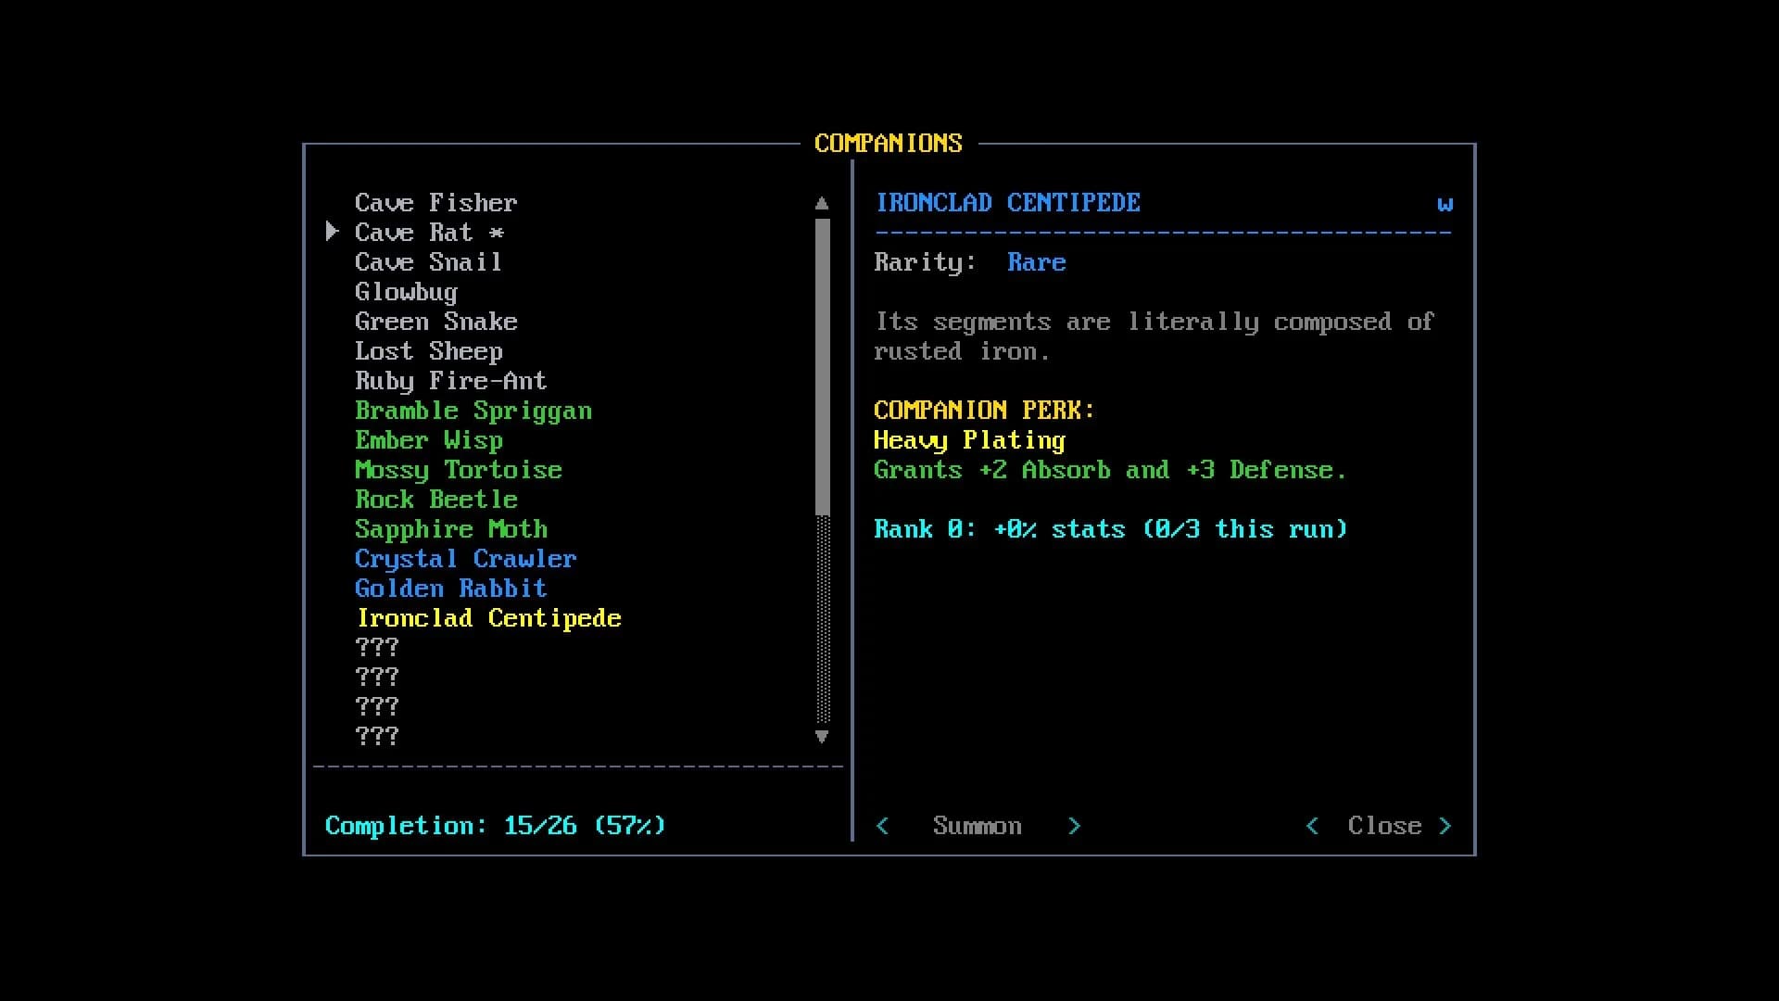This screenshot has height=1001, width=1779.
Task: Click the left arrow beside Summon
Action: 882,826
